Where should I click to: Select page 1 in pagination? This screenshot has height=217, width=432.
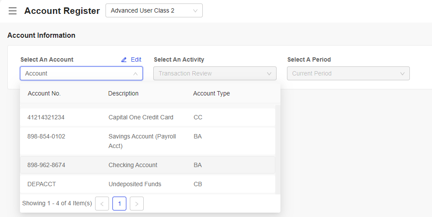[x=119, y=204]
